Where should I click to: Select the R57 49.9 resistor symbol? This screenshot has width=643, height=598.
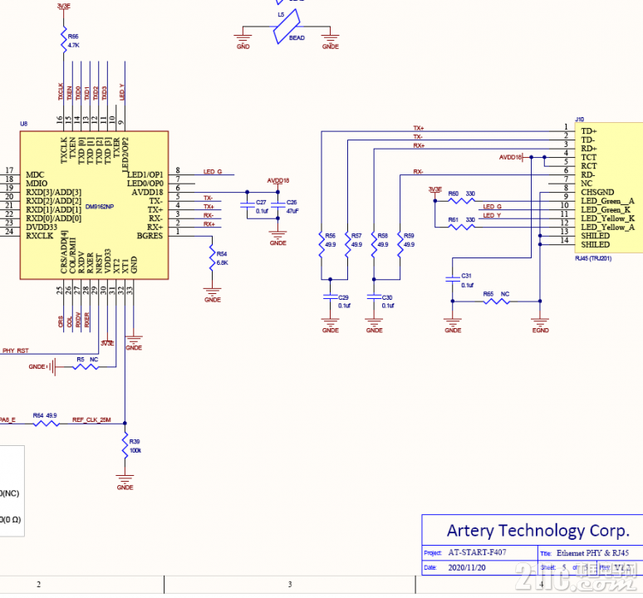[348, 245]
